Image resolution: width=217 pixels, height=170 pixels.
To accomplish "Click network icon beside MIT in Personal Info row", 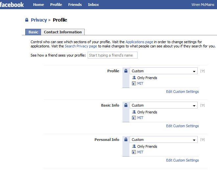I will coord(134,152).
